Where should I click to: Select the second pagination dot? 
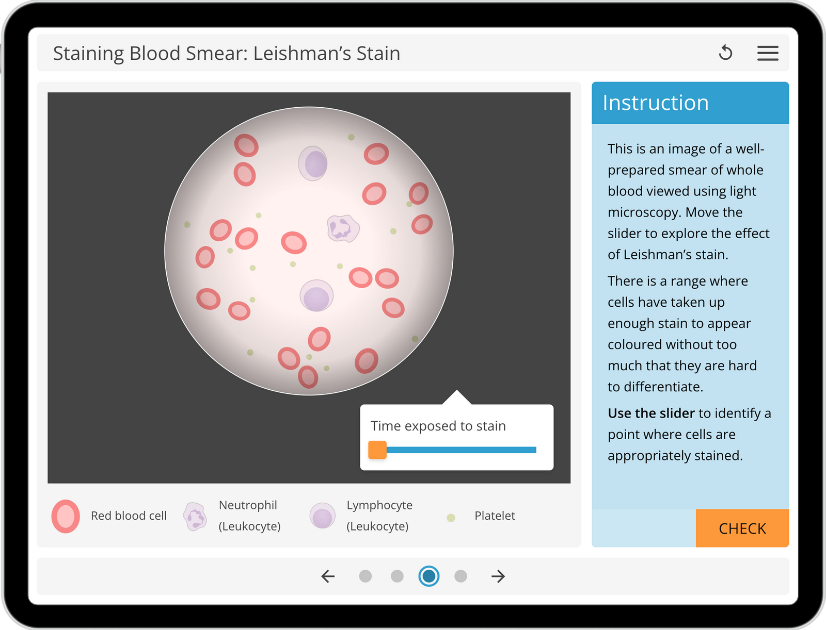(x=397, y=576)
